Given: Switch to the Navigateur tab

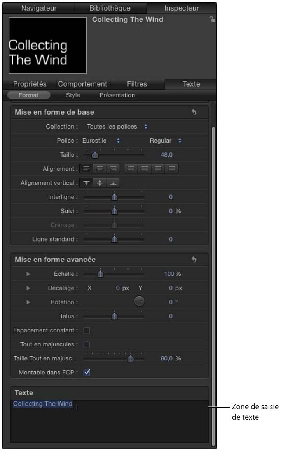Looking at the screenshot, I should [39, 8].
